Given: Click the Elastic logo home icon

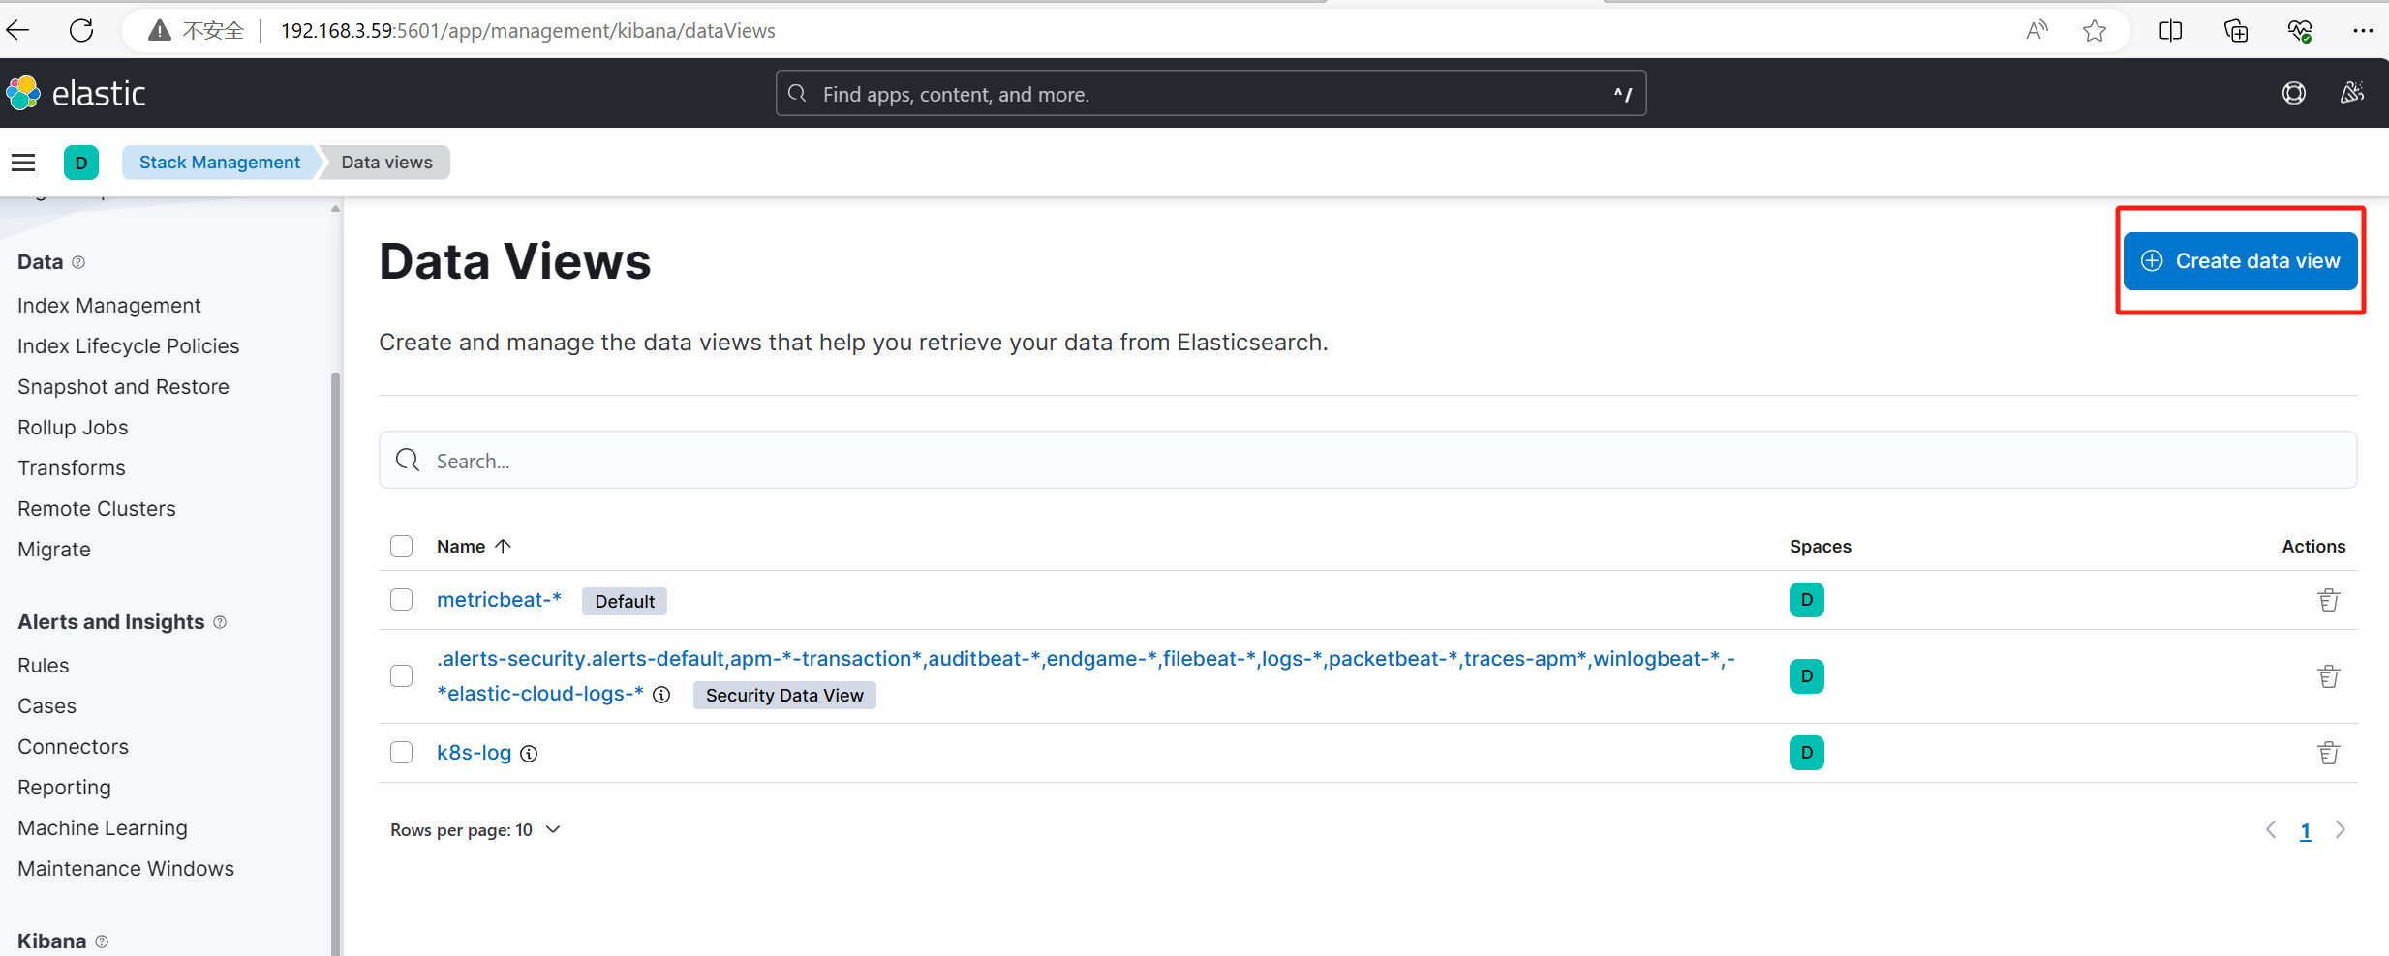Looking at the screenshot, I should coord(23,94).
